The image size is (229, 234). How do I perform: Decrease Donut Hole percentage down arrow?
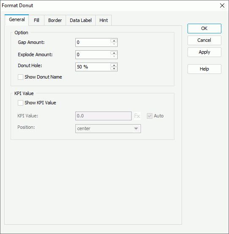coord(114,69)
